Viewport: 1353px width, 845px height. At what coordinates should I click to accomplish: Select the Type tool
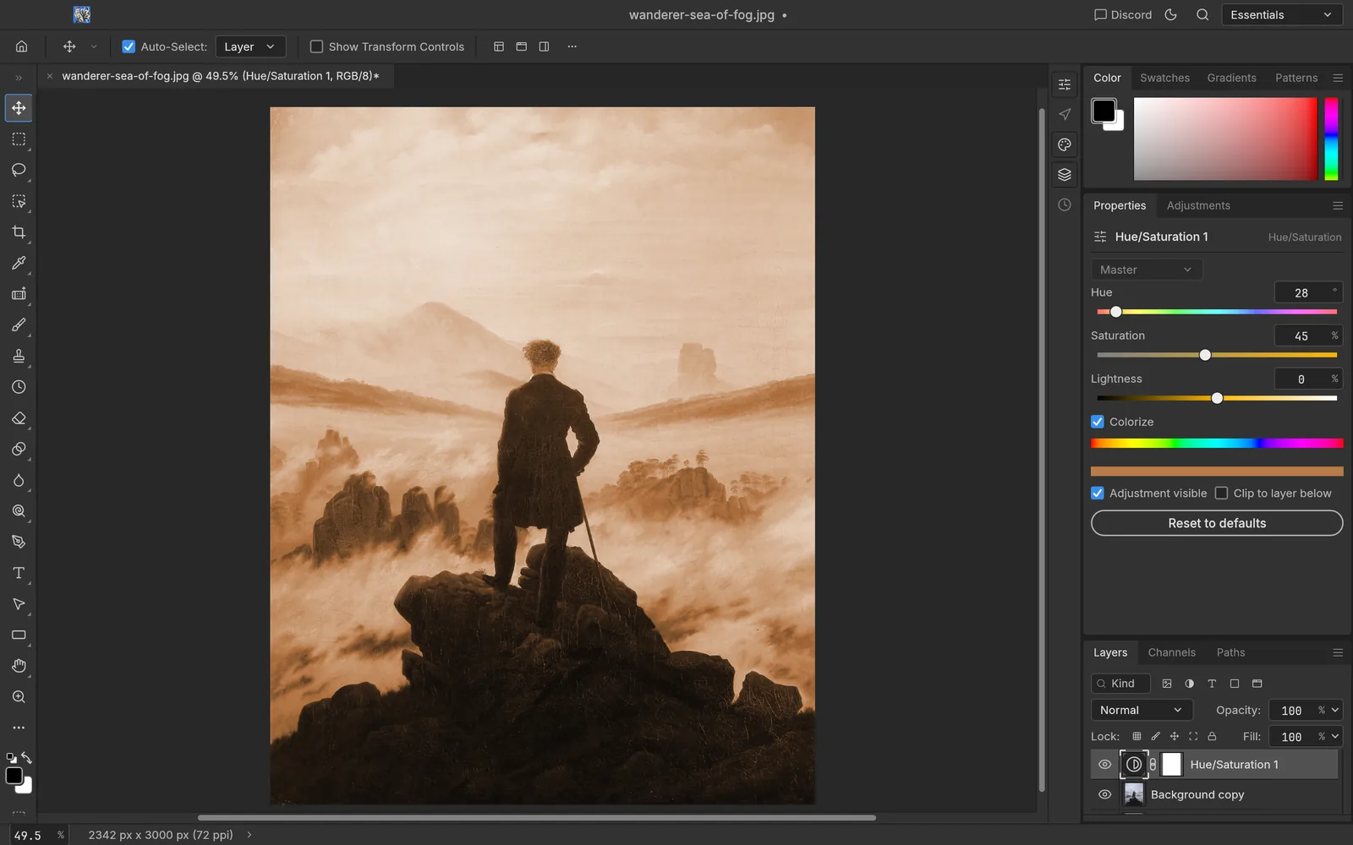pyautogui.click(x=19, y=573)
